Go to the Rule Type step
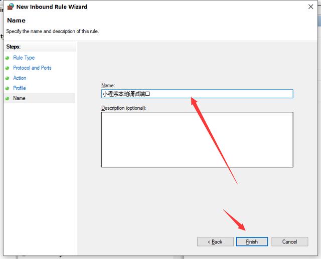The width and height of the screenshot is (321, 259). pyautogui.click(x=24, y=58)
